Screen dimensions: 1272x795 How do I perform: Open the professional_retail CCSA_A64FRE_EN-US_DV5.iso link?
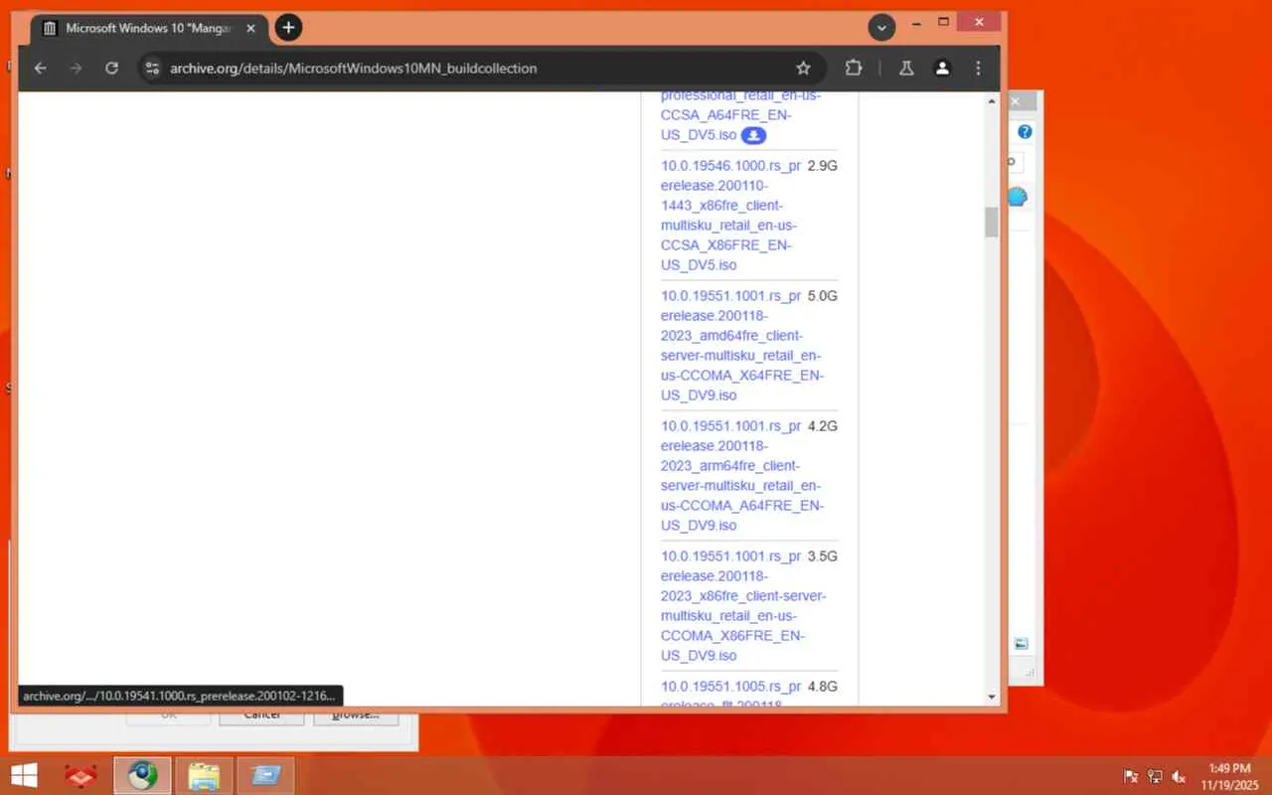(741, 115)
